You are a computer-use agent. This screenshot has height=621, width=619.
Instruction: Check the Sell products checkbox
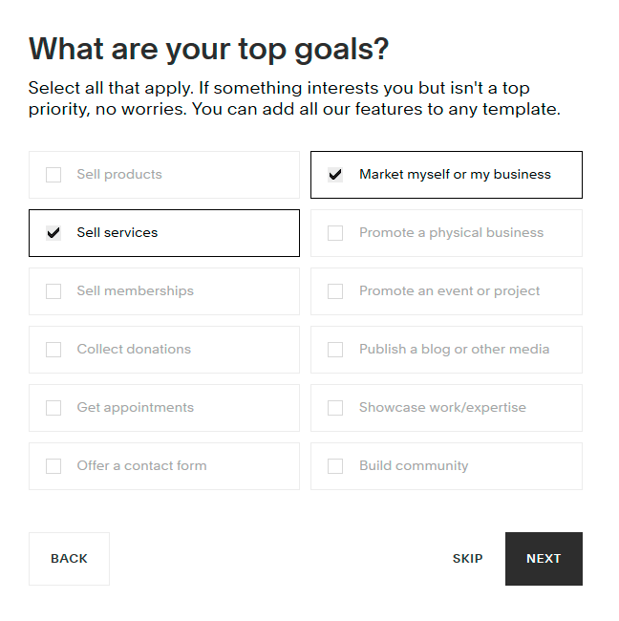click(x=53, y=175)
